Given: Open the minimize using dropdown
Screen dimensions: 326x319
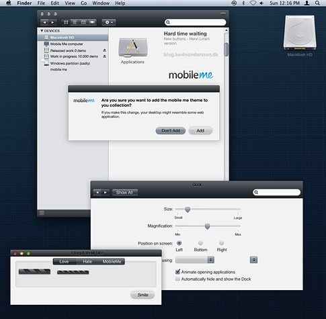Looking at the screenshot, I should [x=195, y=260].
